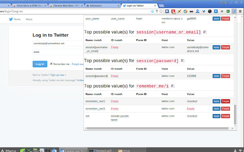This screenshot has width=244, height=152.
Task: Click the red badge extension icon
Action: 173,11
